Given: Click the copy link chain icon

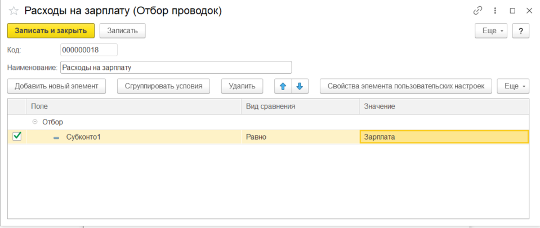Looking at the screenshot, I should [478, 11].
